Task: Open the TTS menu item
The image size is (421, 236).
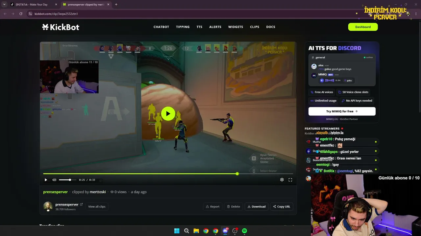Action: 199,27
